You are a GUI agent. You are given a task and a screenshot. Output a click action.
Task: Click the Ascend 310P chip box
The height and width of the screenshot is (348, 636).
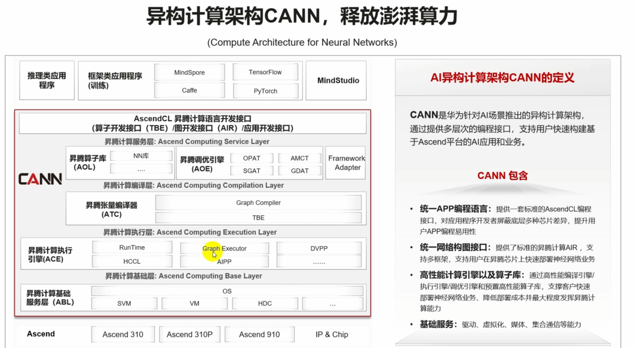pyautogui.click(x=189, y=334)
